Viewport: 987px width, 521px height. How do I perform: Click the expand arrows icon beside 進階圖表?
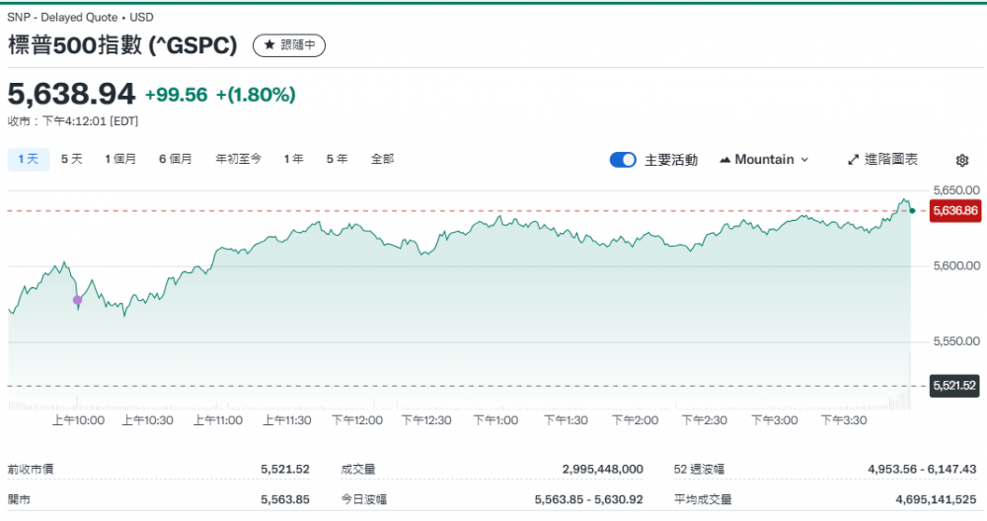point(854,160)
